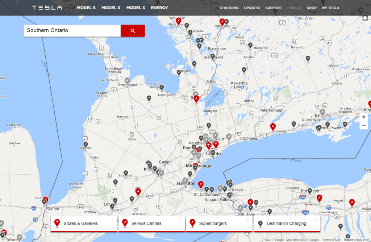Toggle the Destination Charging filter
This screenshot has height=242, width=371.
tap(287, 223)
